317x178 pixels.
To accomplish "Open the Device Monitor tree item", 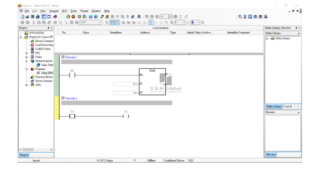I will 43,81.
